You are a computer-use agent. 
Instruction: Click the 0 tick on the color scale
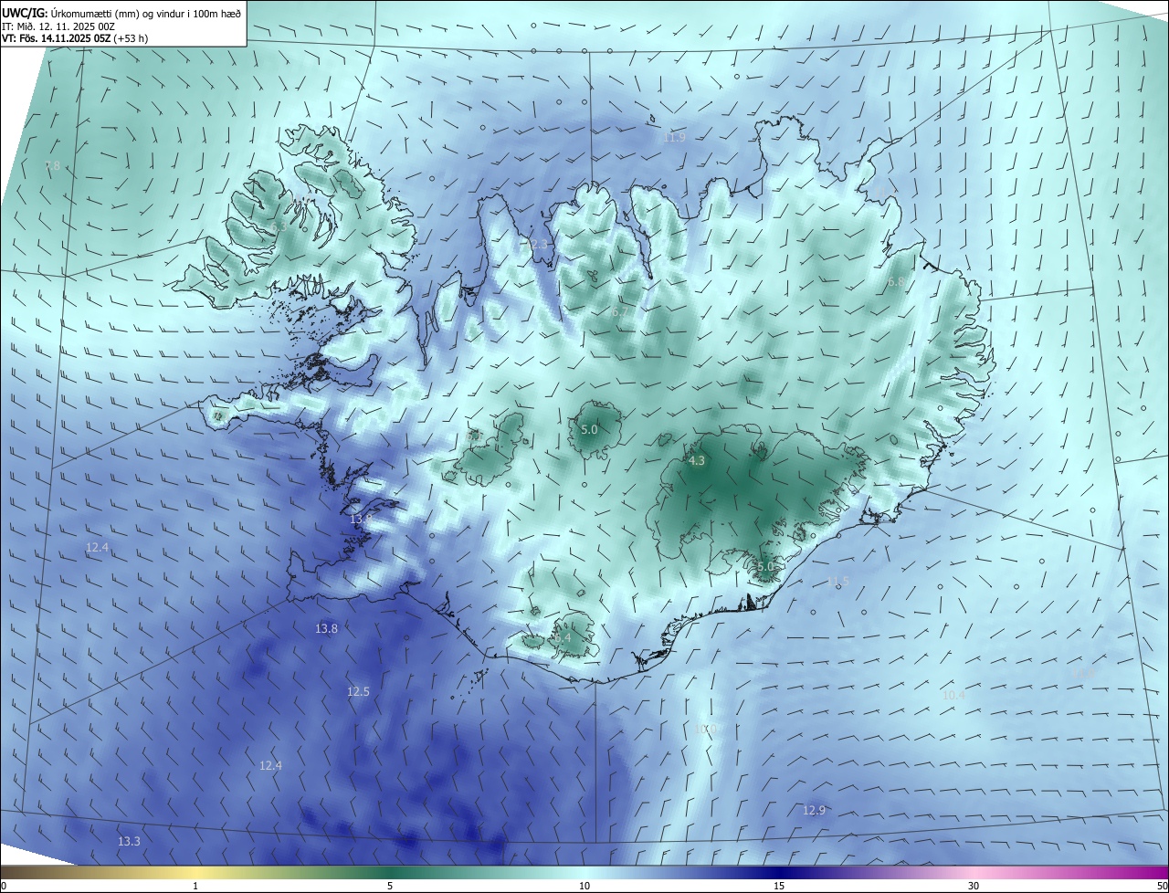tap(3, 886)
